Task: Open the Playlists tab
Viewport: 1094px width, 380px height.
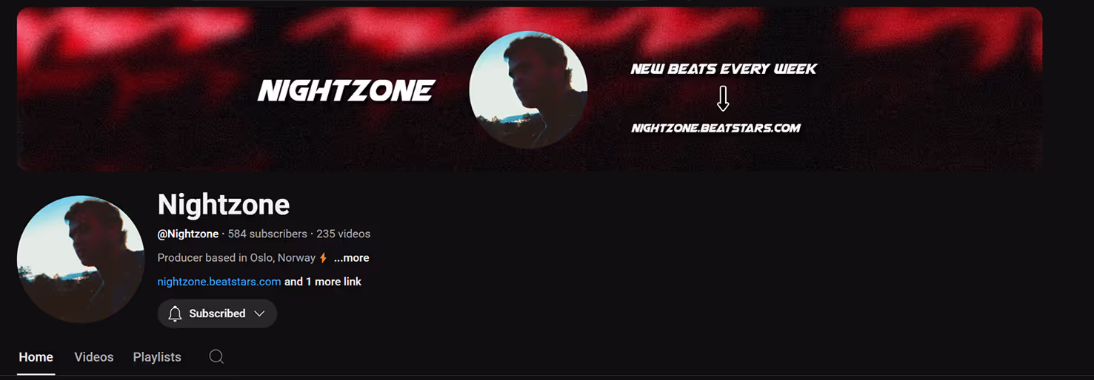Action: click(157, 357)
